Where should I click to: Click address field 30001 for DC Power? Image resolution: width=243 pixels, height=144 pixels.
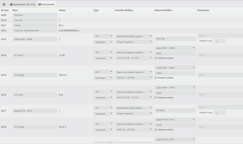pos(175,53)
